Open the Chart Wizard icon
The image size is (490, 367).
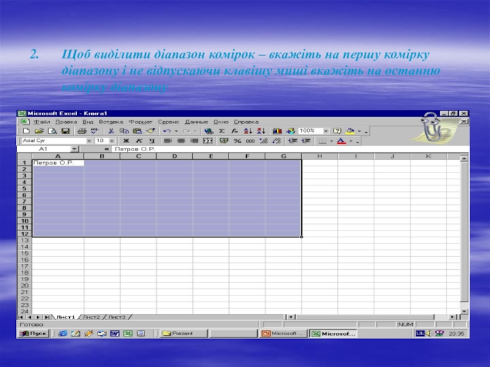277,131
